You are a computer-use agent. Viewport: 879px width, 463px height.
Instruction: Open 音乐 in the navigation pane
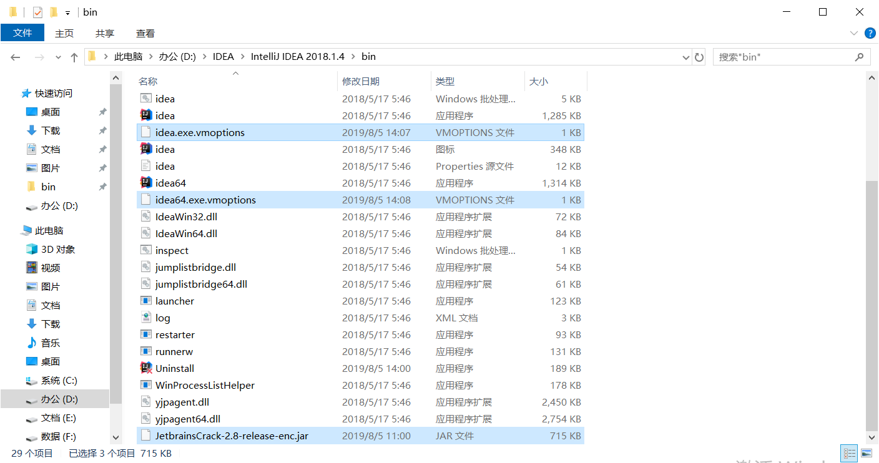[51, 343]
